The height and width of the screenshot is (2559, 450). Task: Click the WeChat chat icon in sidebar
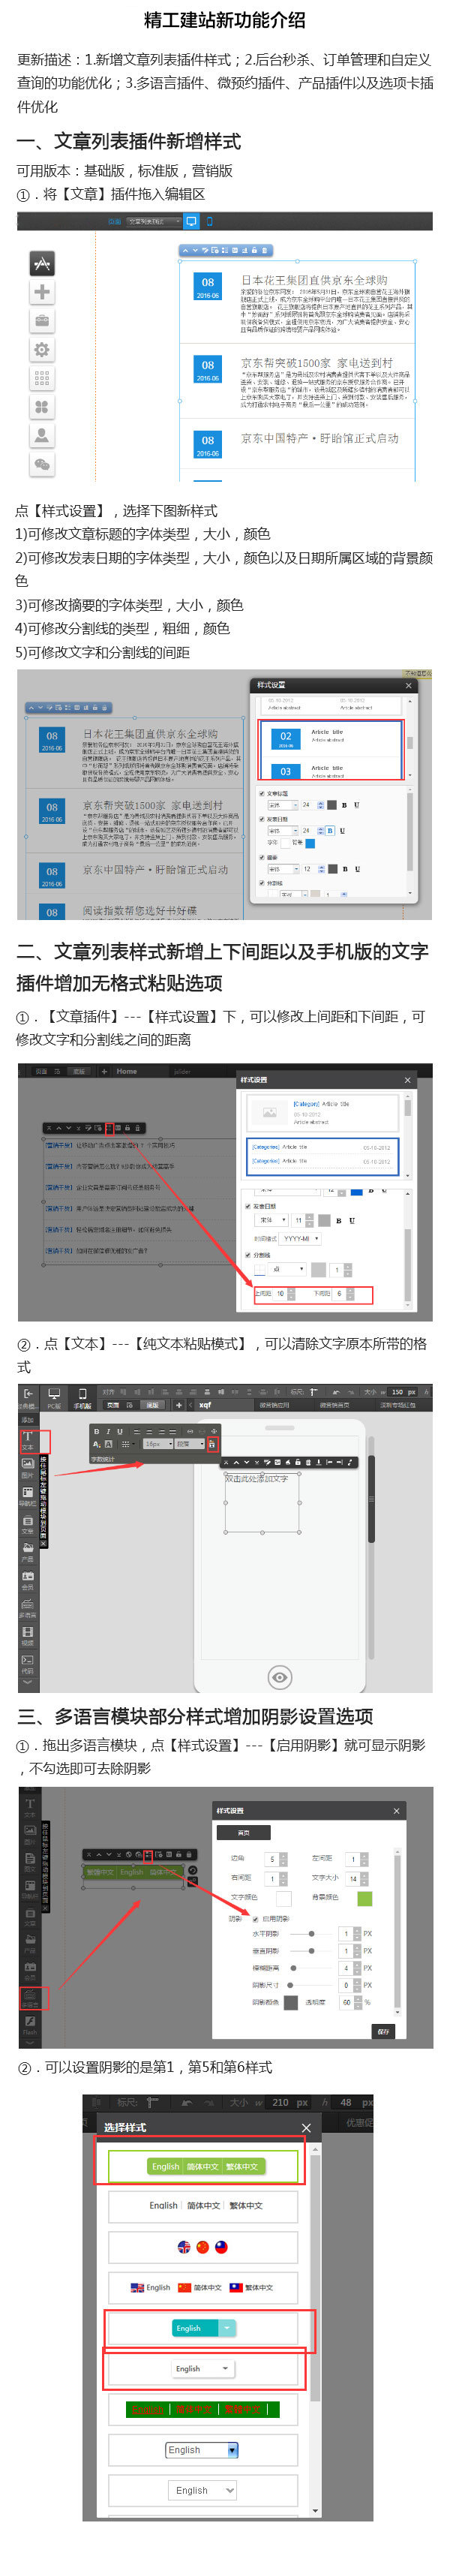pyautogui.click(x=42, y=464)
